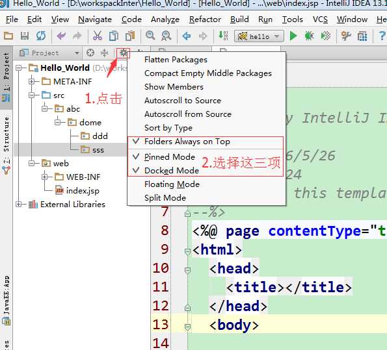The height and width of the screenshot is (350, 387).
Task: Open Structure tool window side tab
Action: click(6, 145)
